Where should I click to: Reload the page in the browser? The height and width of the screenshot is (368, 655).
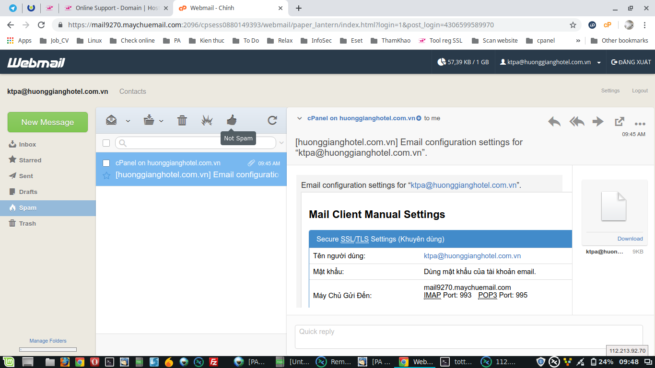[41, 25]
